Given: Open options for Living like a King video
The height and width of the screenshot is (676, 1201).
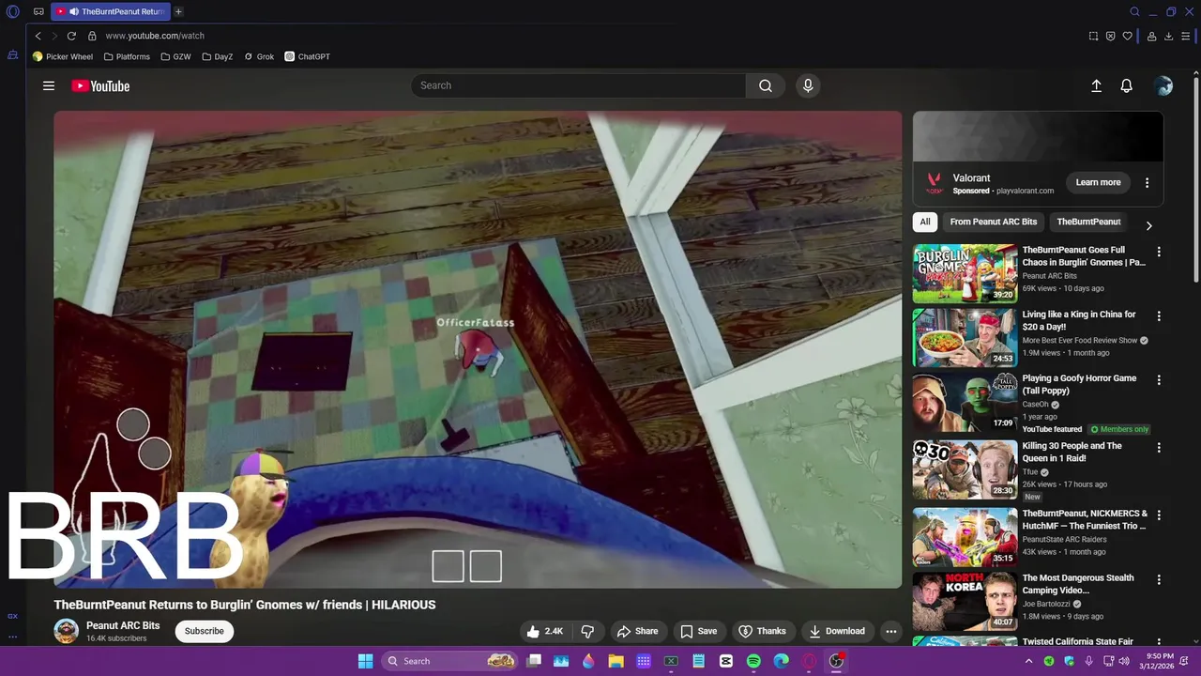Looking at the screenshot, I should click(x=1159, y=316).
